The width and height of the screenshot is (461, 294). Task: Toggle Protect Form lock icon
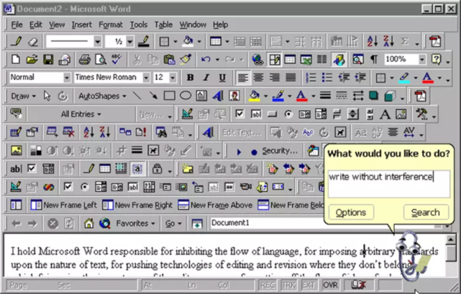pos(157,169)
